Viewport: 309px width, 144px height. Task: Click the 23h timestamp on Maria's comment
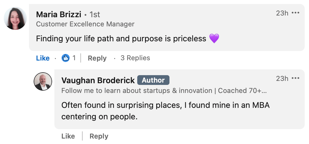[x=282, y=13]
